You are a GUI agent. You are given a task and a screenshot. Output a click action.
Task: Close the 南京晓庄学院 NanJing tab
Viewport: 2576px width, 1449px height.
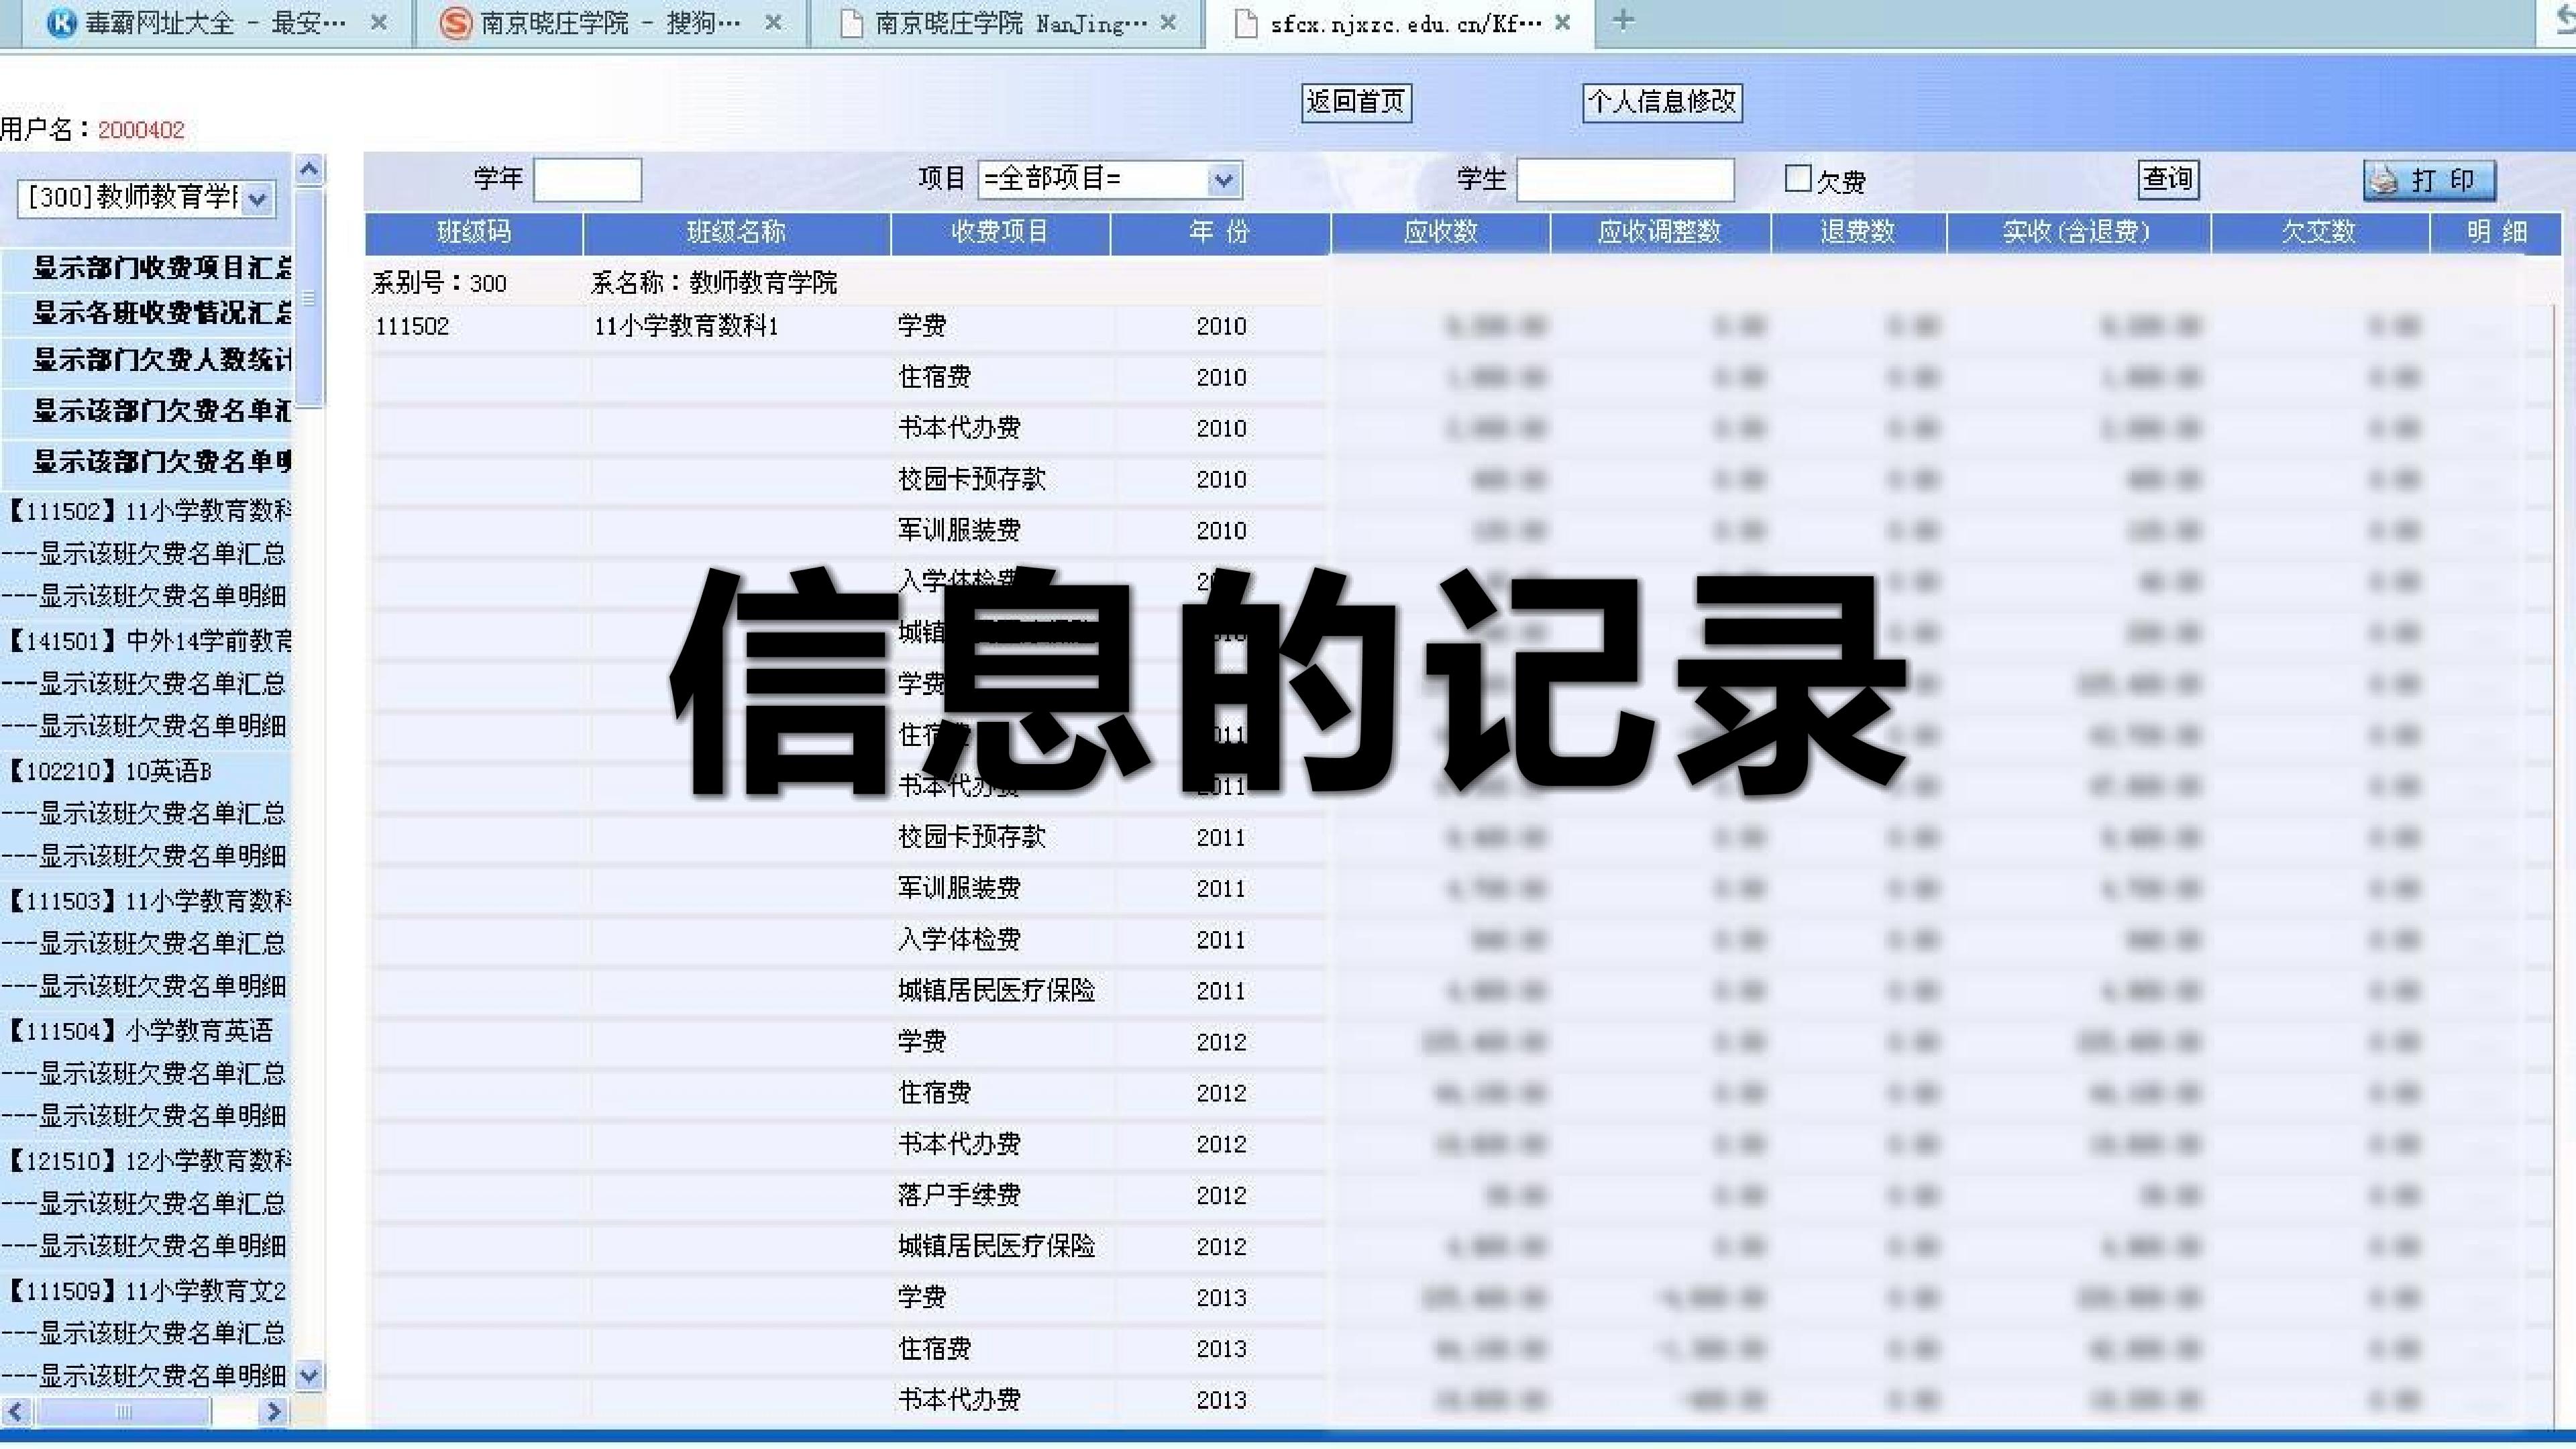coord(1168,22)
